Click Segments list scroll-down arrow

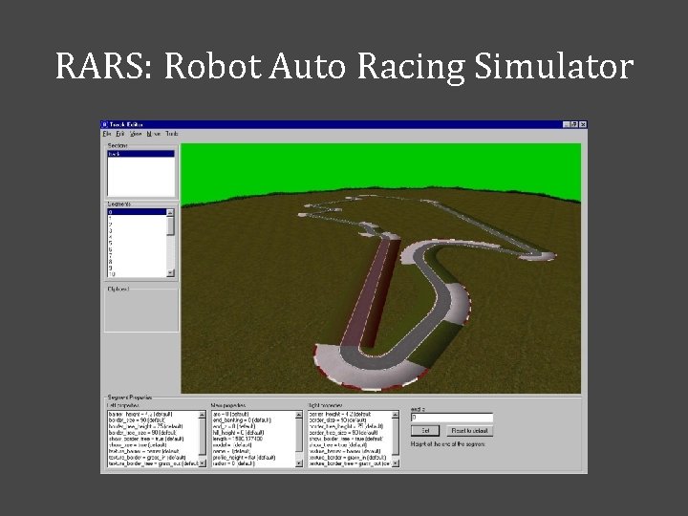click(170, 273)
